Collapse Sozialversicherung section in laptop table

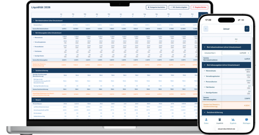33,71
